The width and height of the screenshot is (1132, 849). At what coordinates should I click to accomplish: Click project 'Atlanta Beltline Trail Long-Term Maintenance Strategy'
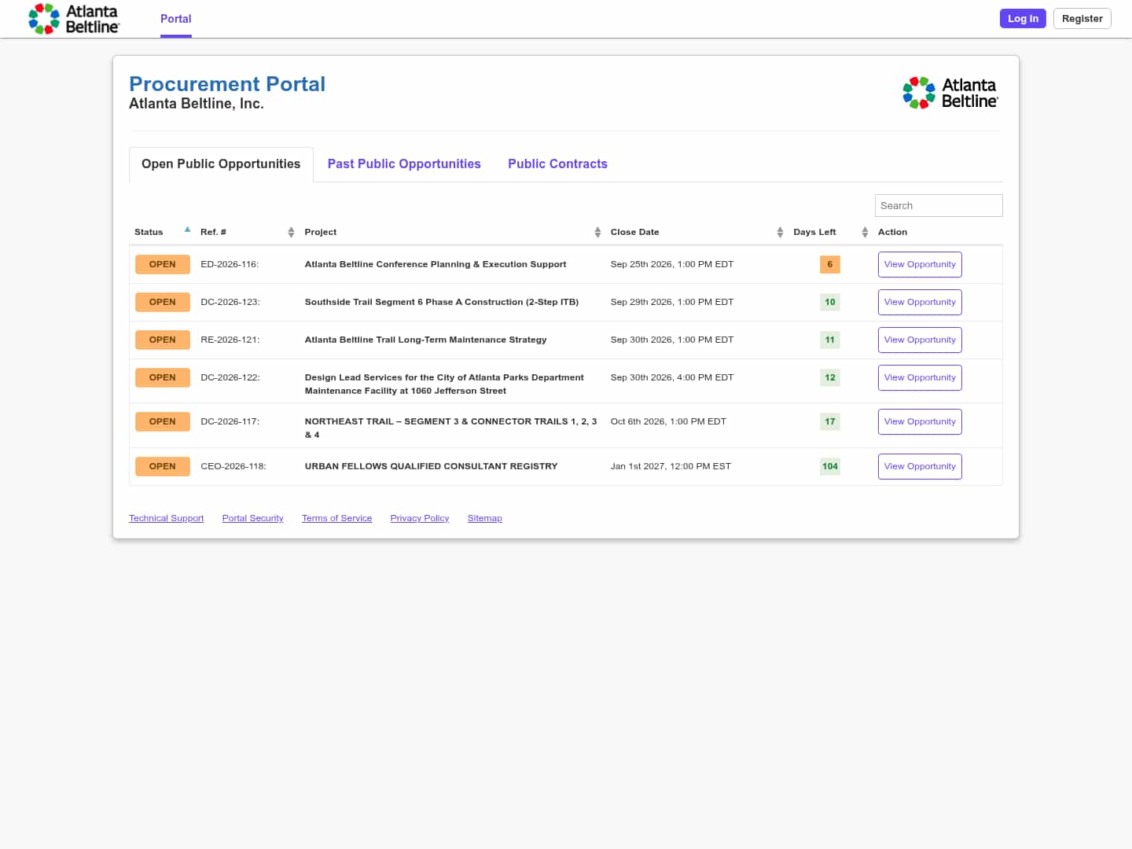pyautogui.click(x=426, y=340)
